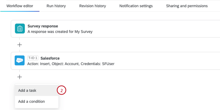Image resolution: width=220 pixels, height=110 pixels.
Task: Click the T-ID 1 badge
Action: click(33, 58)
